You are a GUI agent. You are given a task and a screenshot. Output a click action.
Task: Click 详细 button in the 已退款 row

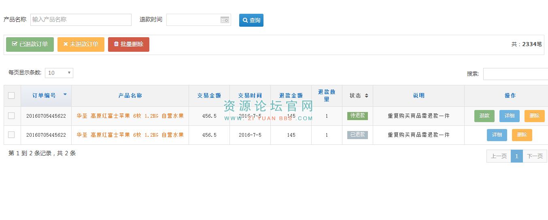click(497, 135)
